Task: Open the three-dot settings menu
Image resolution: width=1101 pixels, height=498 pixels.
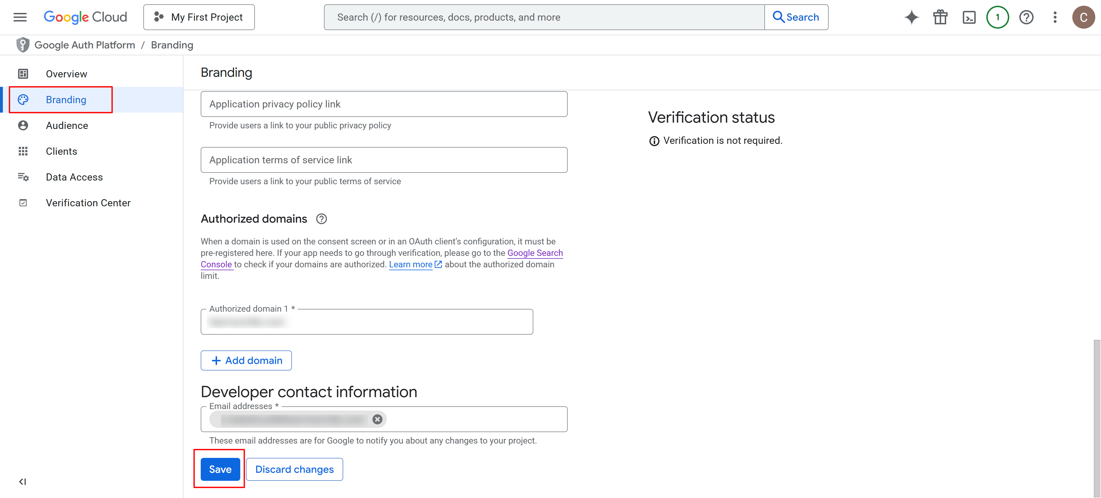Action: [1055, 17]
